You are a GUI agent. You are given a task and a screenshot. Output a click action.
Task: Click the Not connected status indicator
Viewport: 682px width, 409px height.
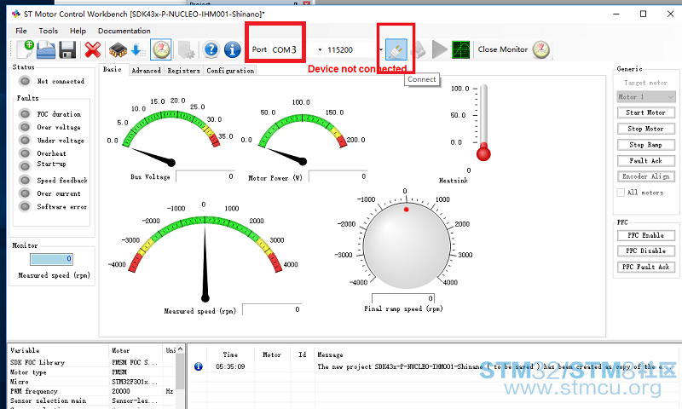[26, 81]
